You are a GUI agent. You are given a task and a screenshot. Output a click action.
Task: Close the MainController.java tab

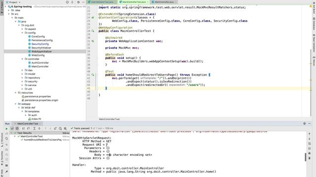[176, 2]
